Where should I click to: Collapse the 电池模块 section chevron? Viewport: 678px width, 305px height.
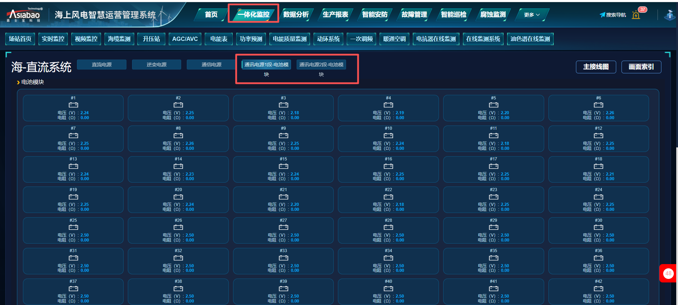tap(18, 82)
